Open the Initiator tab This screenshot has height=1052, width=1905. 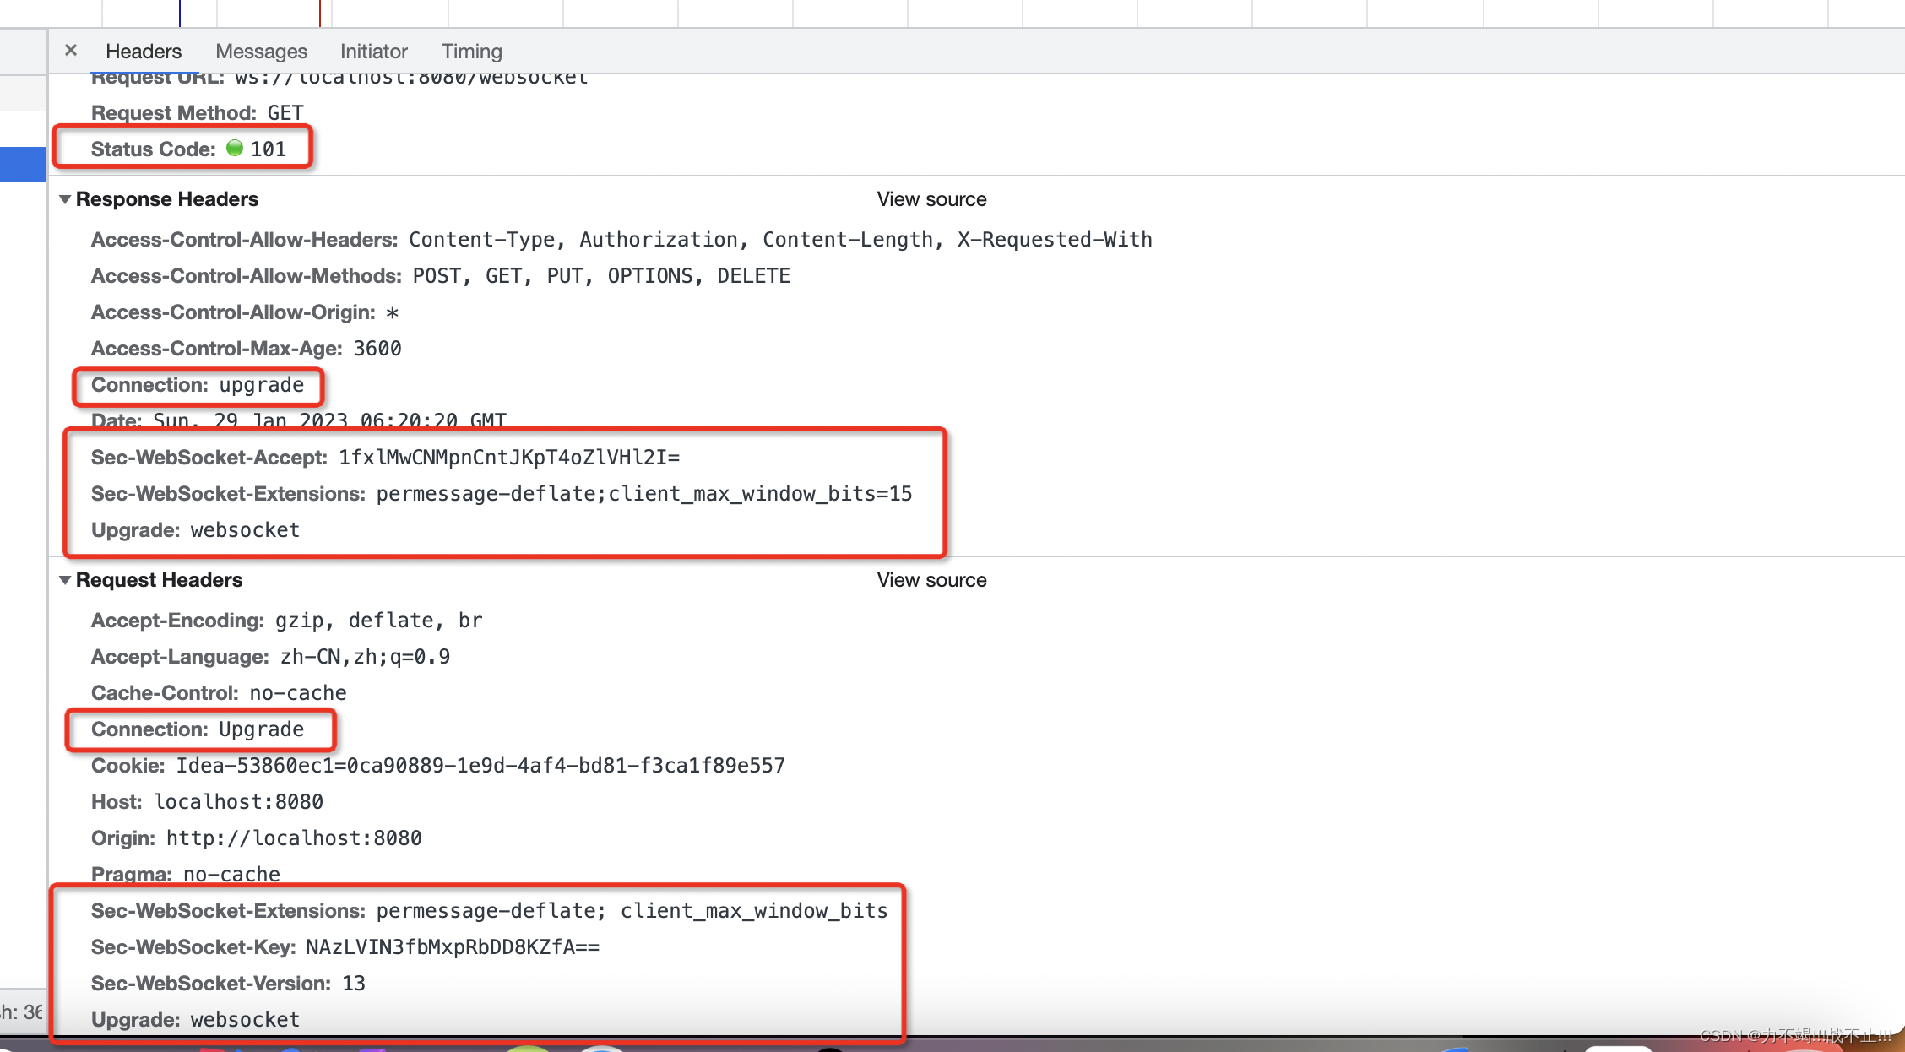click(x=373, y=52)
